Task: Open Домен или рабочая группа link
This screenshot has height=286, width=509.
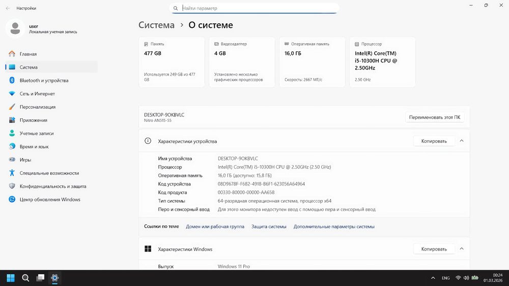Action: [x=215, y=227]
